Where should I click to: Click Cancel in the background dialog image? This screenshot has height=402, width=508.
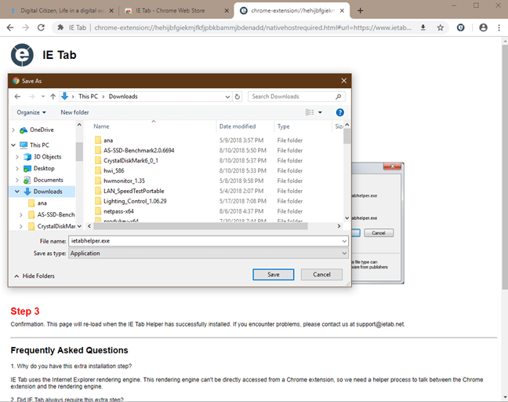(x=379, y=233)
